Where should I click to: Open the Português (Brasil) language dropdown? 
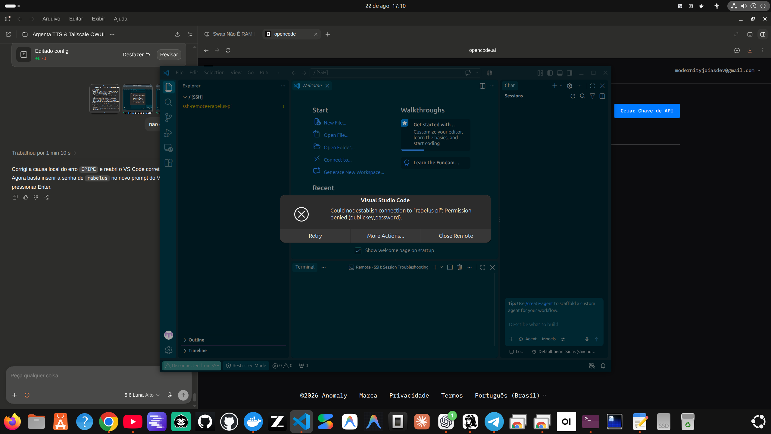tap(510, 395)
